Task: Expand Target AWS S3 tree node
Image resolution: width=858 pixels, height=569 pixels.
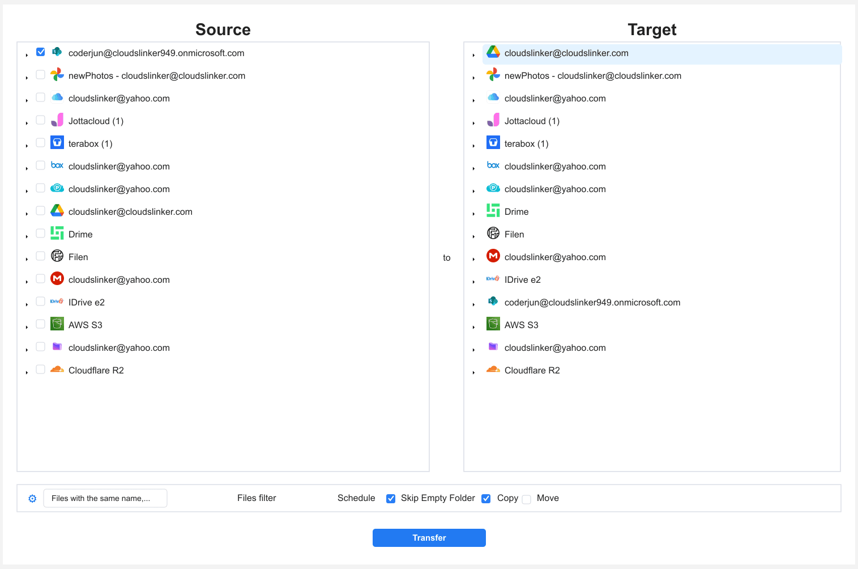Action: [x=473, y=327]
